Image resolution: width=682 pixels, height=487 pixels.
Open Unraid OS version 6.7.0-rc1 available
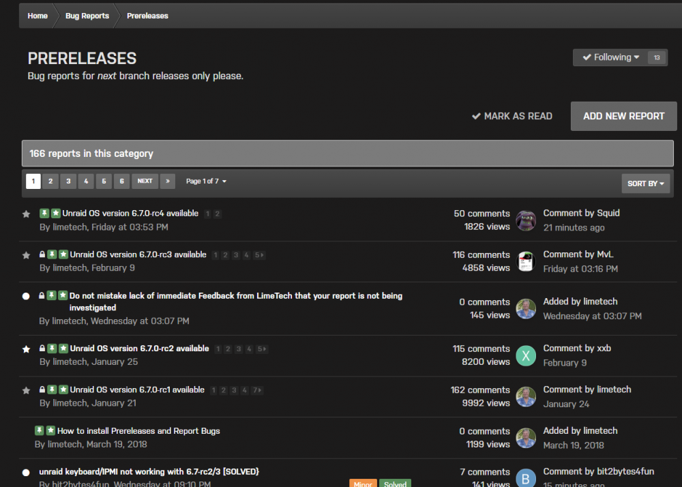[x=137, y=389]
